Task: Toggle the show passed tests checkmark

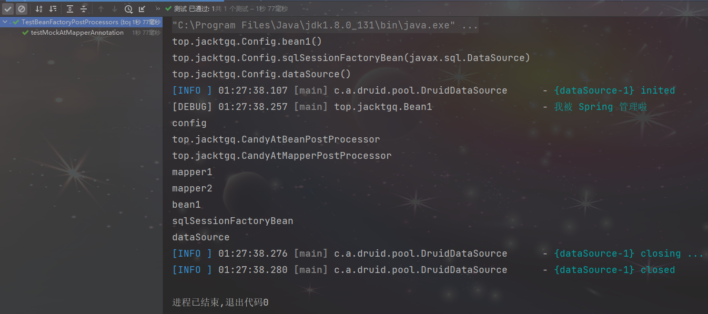Action: point(8,9)
